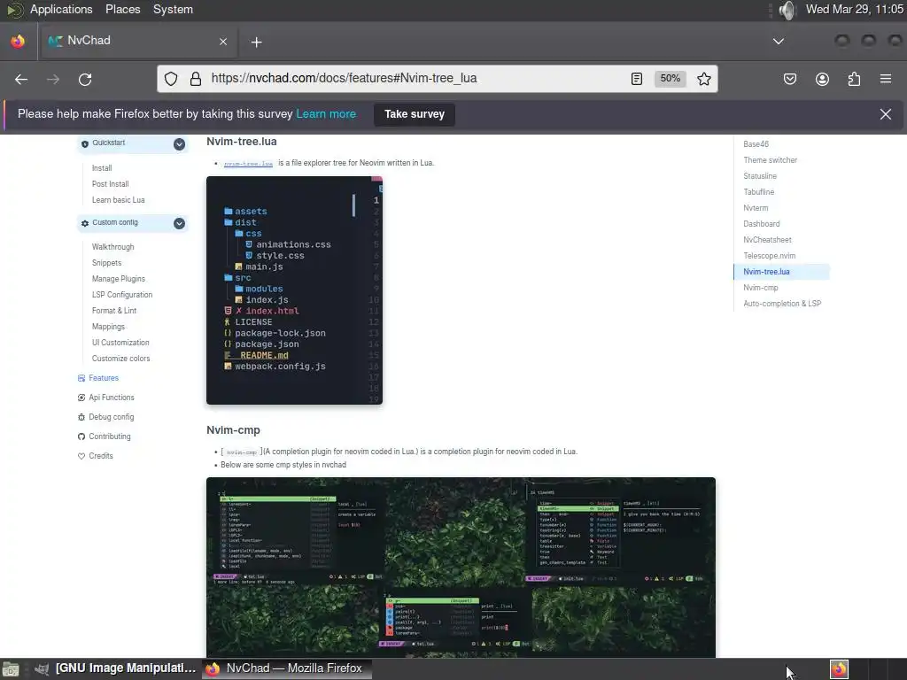Jump to Base46 section in outline
The image size is (907, 680).
tap(756, 144)
